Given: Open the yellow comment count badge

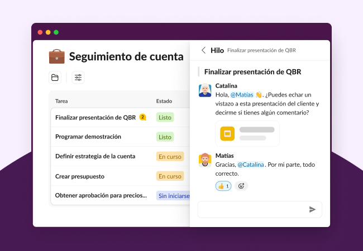Looking at the screenshot, I should coord(142,117).
